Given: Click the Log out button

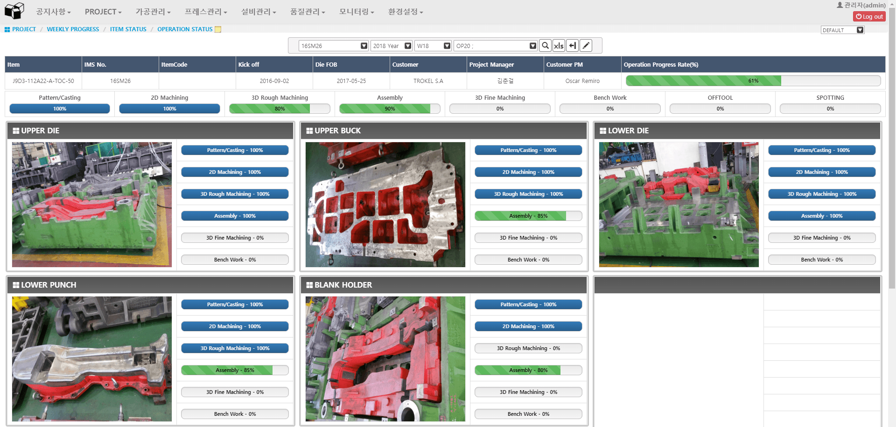Looking at the screenshot, I should click(x=869, y=16).
